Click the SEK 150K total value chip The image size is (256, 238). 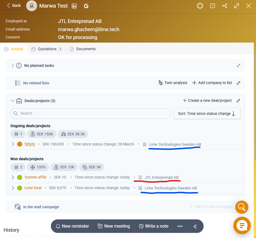click(x=42, y=134)
